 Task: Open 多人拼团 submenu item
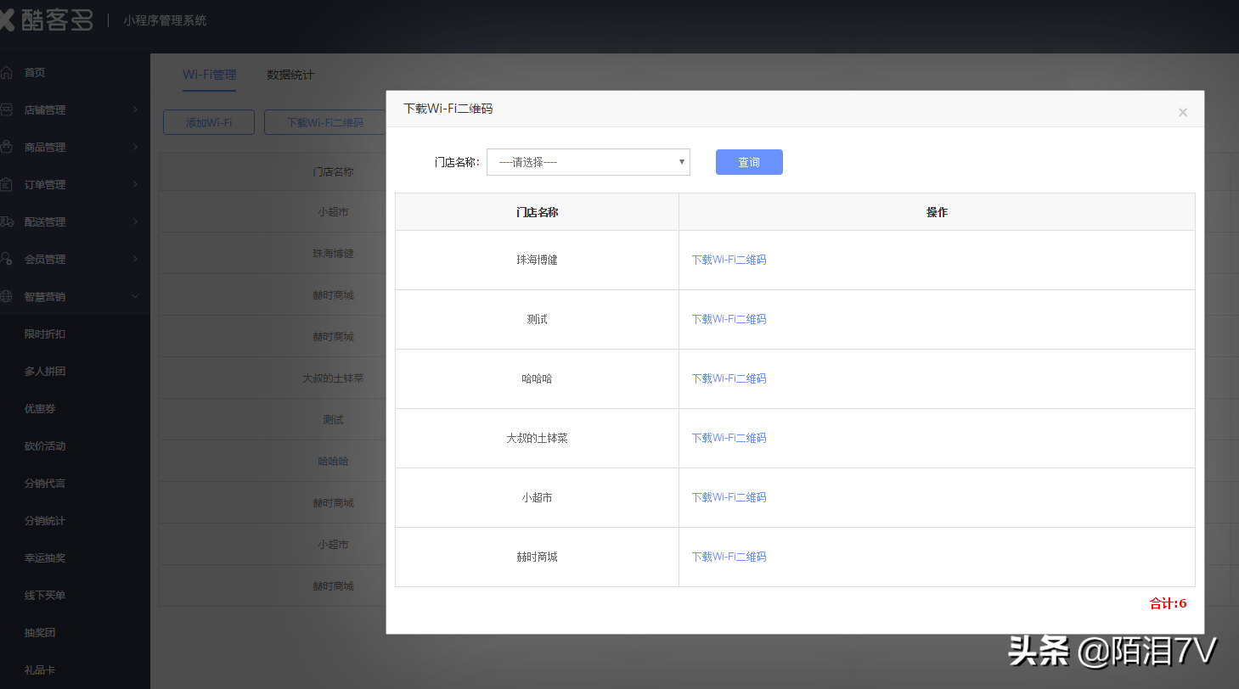[45, 372]
